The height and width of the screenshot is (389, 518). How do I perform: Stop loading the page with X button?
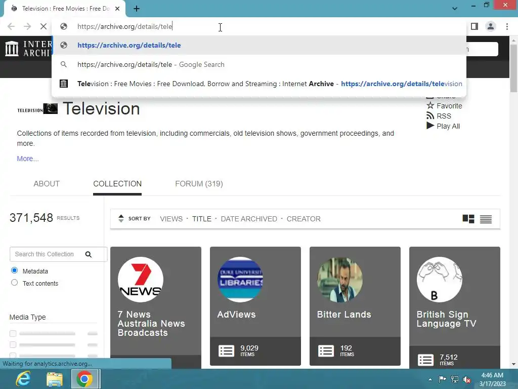[44, 26]
